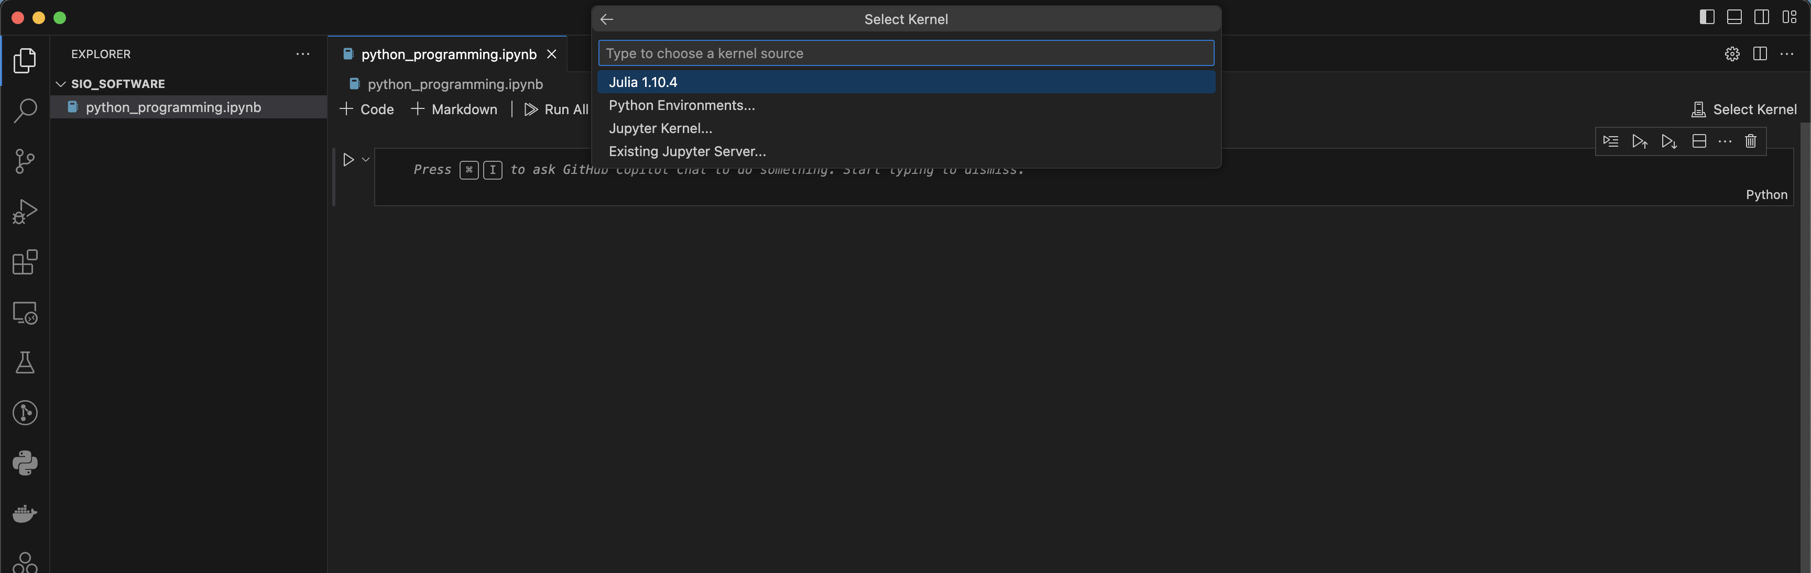This screenshot has width=1811, height=573.
Task: Click the split cell icon
Action: [1698, 141]
